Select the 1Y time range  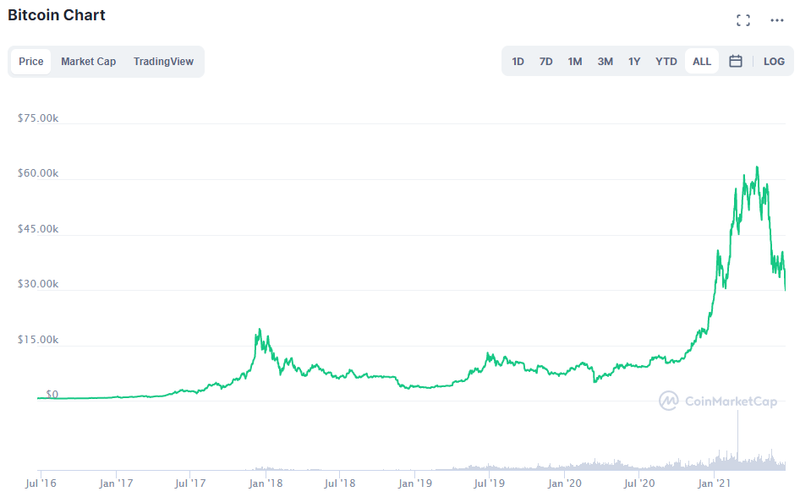pyautogui.click(x=634, y=62)
